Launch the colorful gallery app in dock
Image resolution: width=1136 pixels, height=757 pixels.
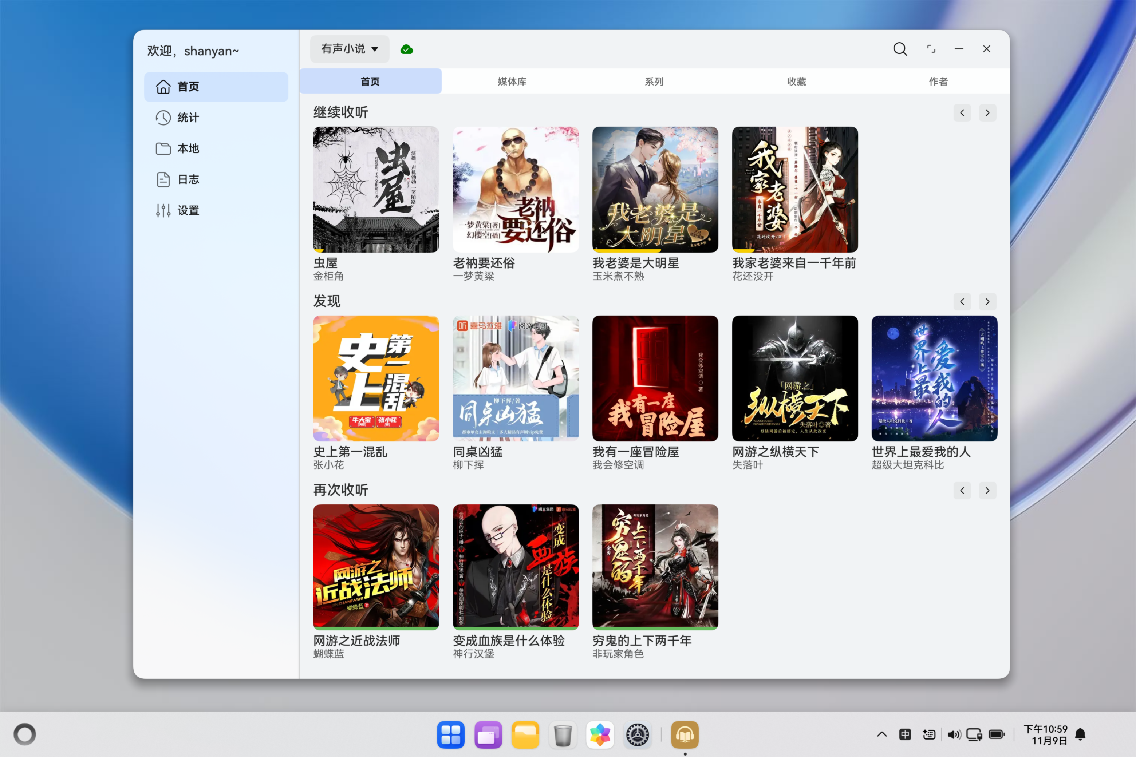tap(600, 735)
